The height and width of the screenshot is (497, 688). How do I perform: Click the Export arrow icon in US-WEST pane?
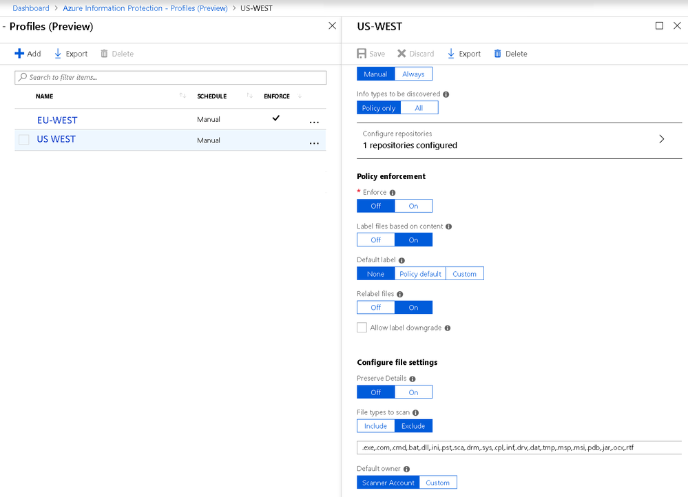[450, 54]
